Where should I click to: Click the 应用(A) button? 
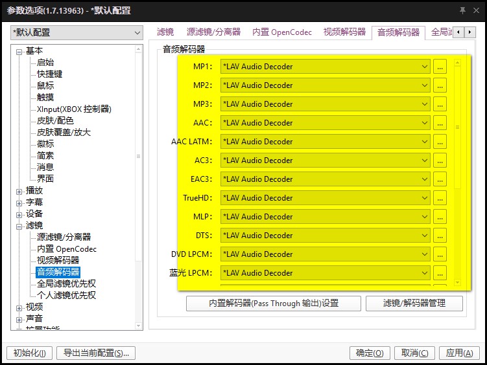(459, 353)
